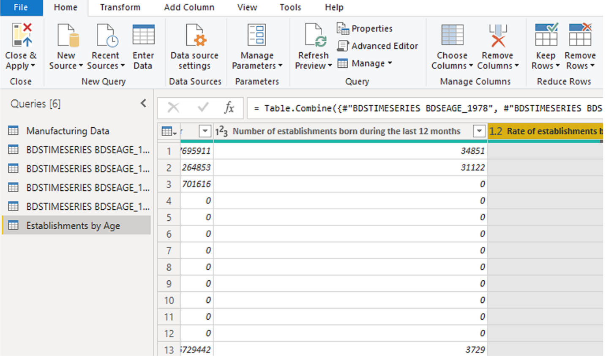Viewport: 606px width, 356px height.
Task: Open filter dropdown for Number of establishments born column
Action: coord(479,131)
